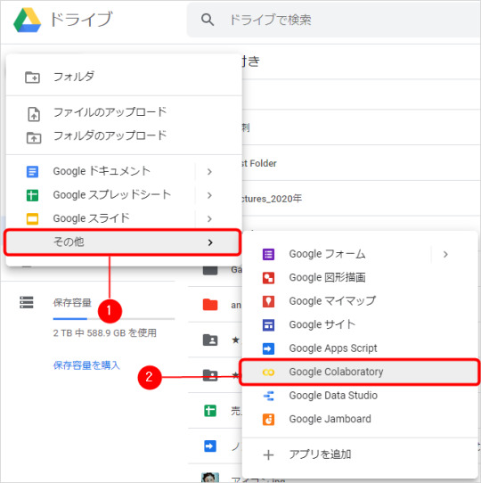Image resolution: width=481 pixels, height=483 pixels.
Task: Select the フォルダ menu entry
Action: 124,77
